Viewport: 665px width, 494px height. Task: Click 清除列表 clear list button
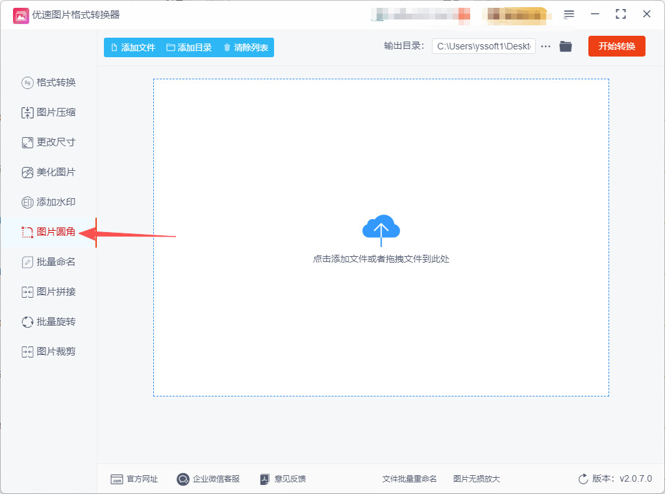click(x=246, y=47)
